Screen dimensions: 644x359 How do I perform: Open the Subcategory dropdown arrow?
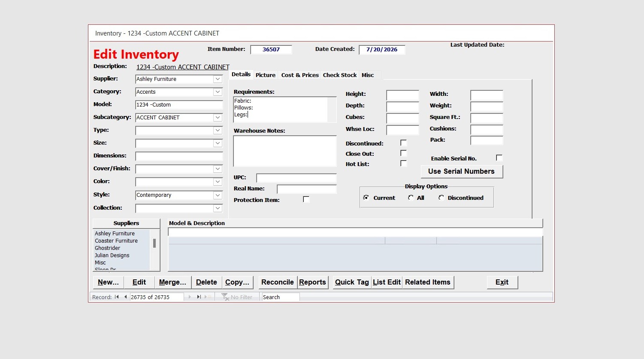click(218, 118)
